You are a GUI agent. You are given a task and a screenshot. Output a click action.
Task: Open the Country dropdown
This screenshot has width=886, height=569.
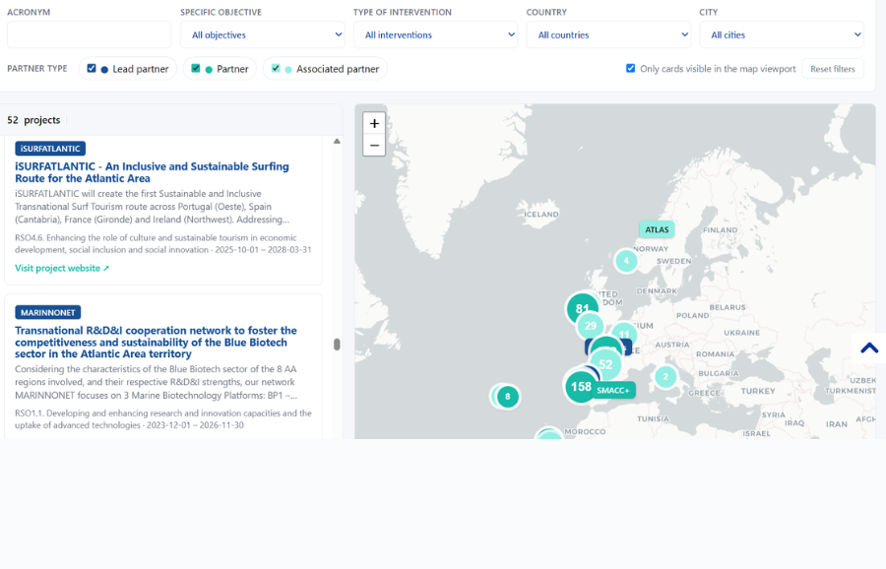click(608, 34)
